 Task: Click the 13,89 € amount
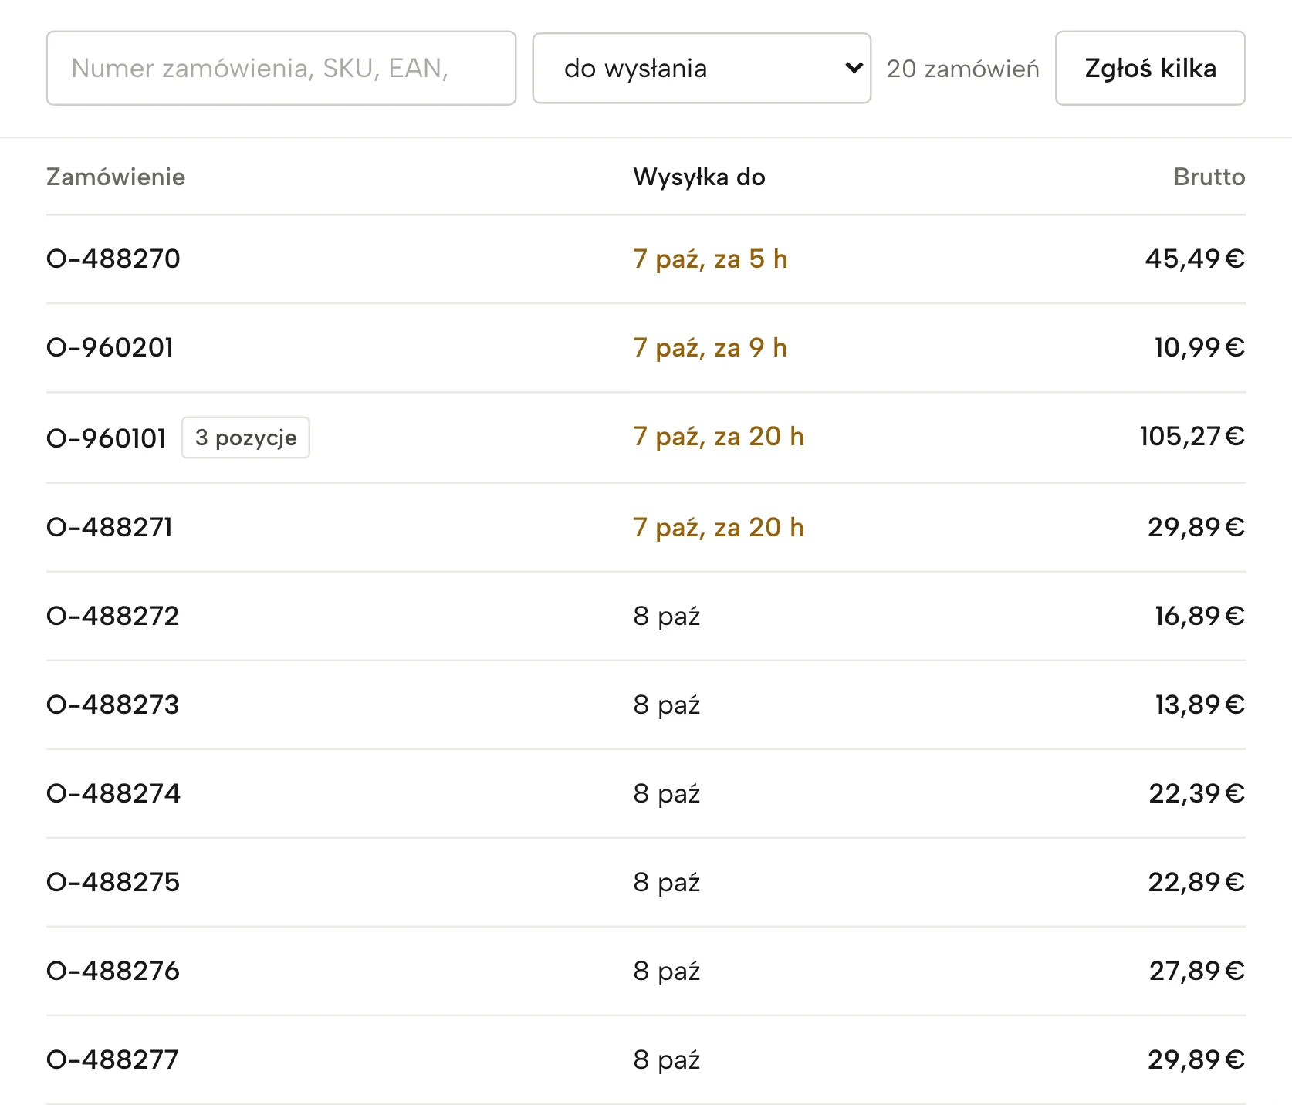tap(1199, 705)
